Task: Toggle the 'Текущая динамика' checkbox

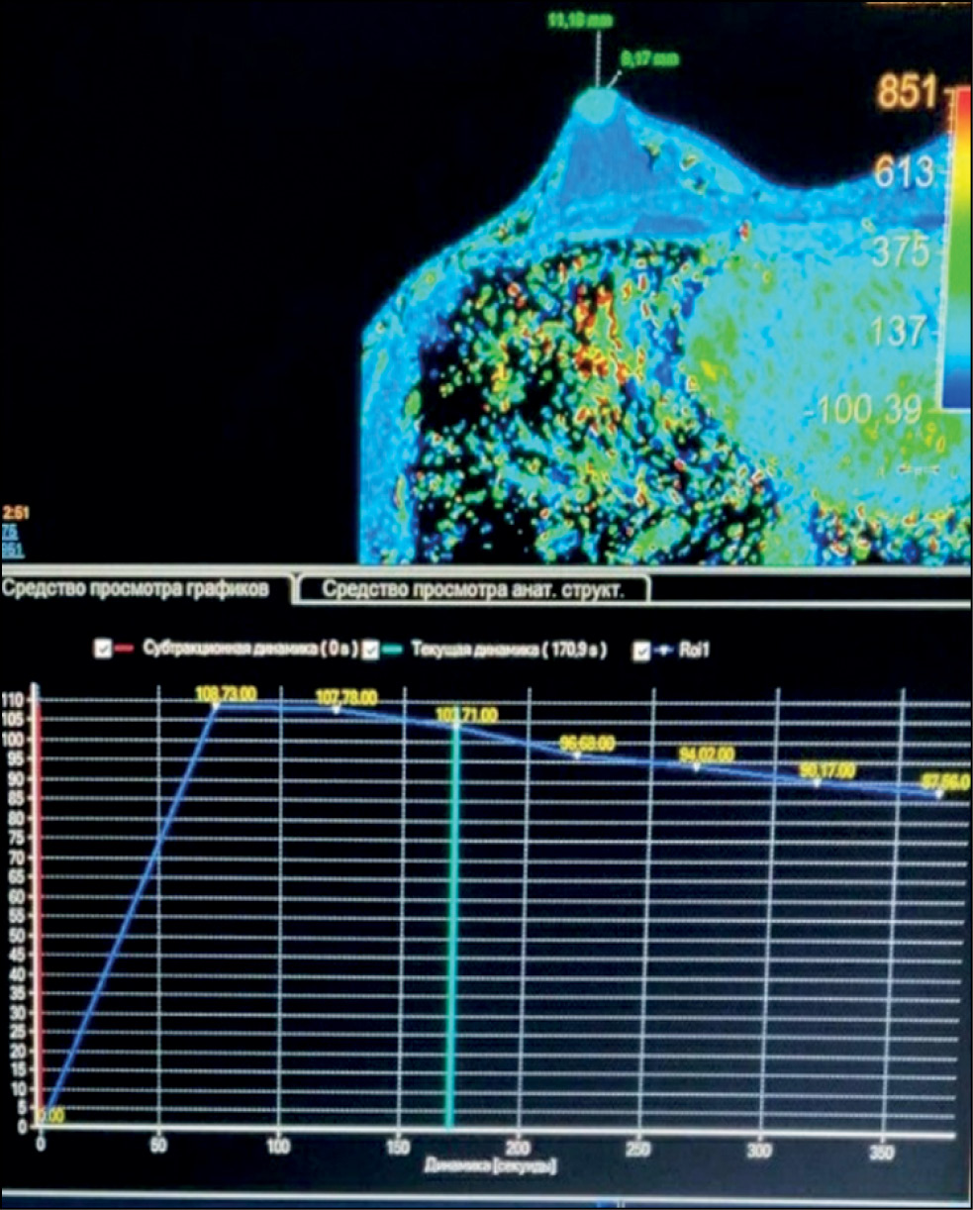Action: 370,650
